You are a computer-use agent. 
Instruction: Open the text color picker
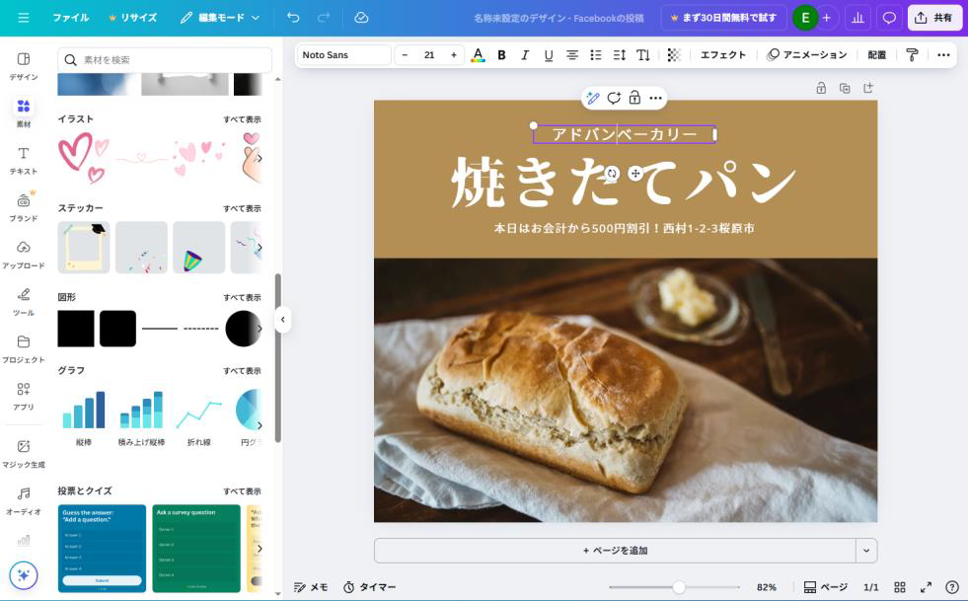point(478,55)
